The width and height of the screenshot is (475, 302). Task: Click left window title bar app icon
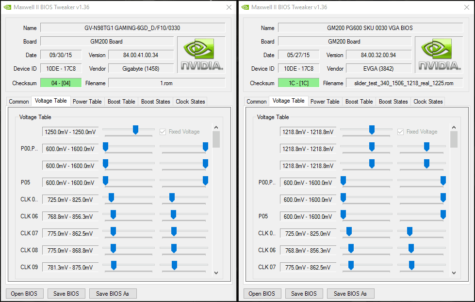click(x=7, y=7)
